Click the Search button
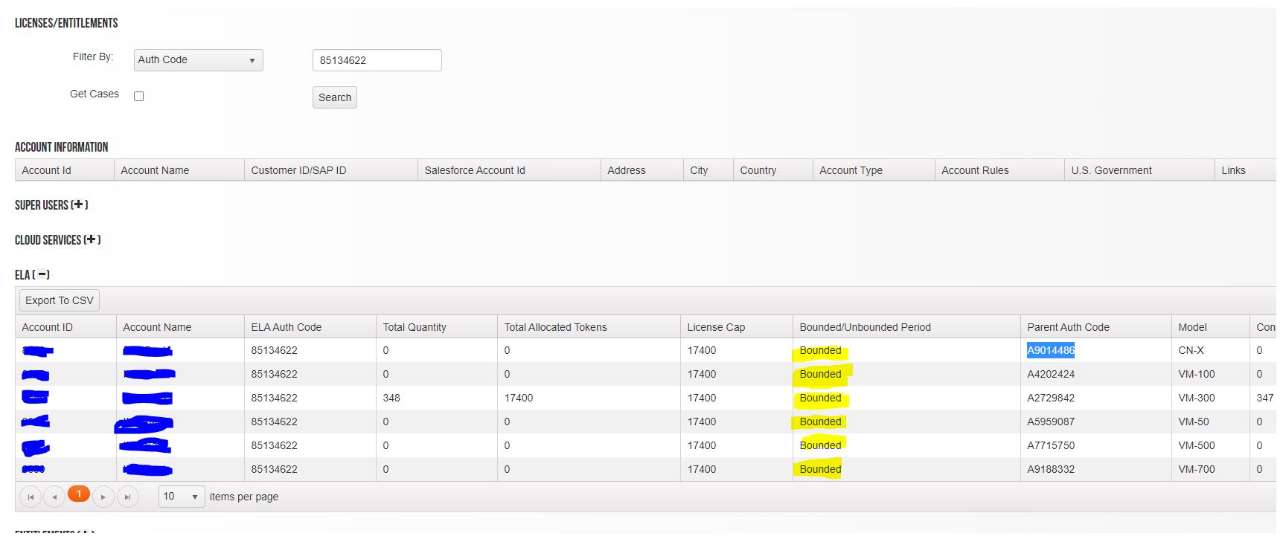This screenshot has width=1283, height=536. 334,97
